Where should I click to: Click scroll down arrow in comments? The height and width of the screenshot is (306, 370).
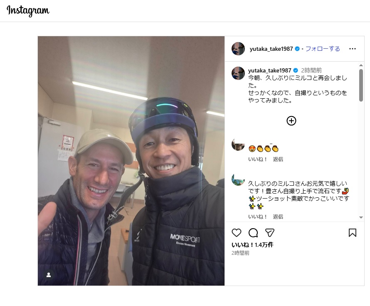(x=361, y=217)
